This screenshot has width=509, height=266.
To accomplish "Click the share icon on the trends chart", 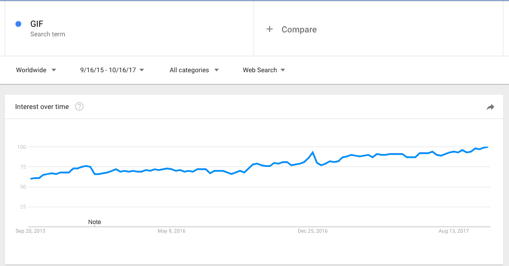I will 490,106.
